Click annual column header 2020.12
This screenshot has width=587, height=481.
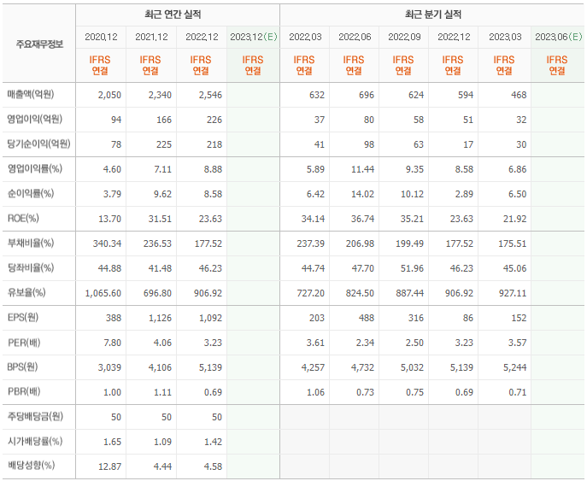click(101, 37)
